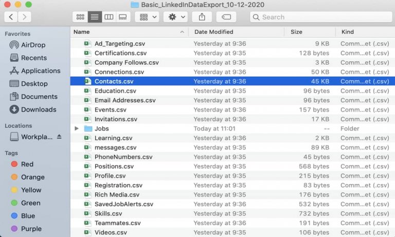The width and height of the screenshot is (395, 237).
Task: Go back with the left arrow button
Action: (11, 17)
